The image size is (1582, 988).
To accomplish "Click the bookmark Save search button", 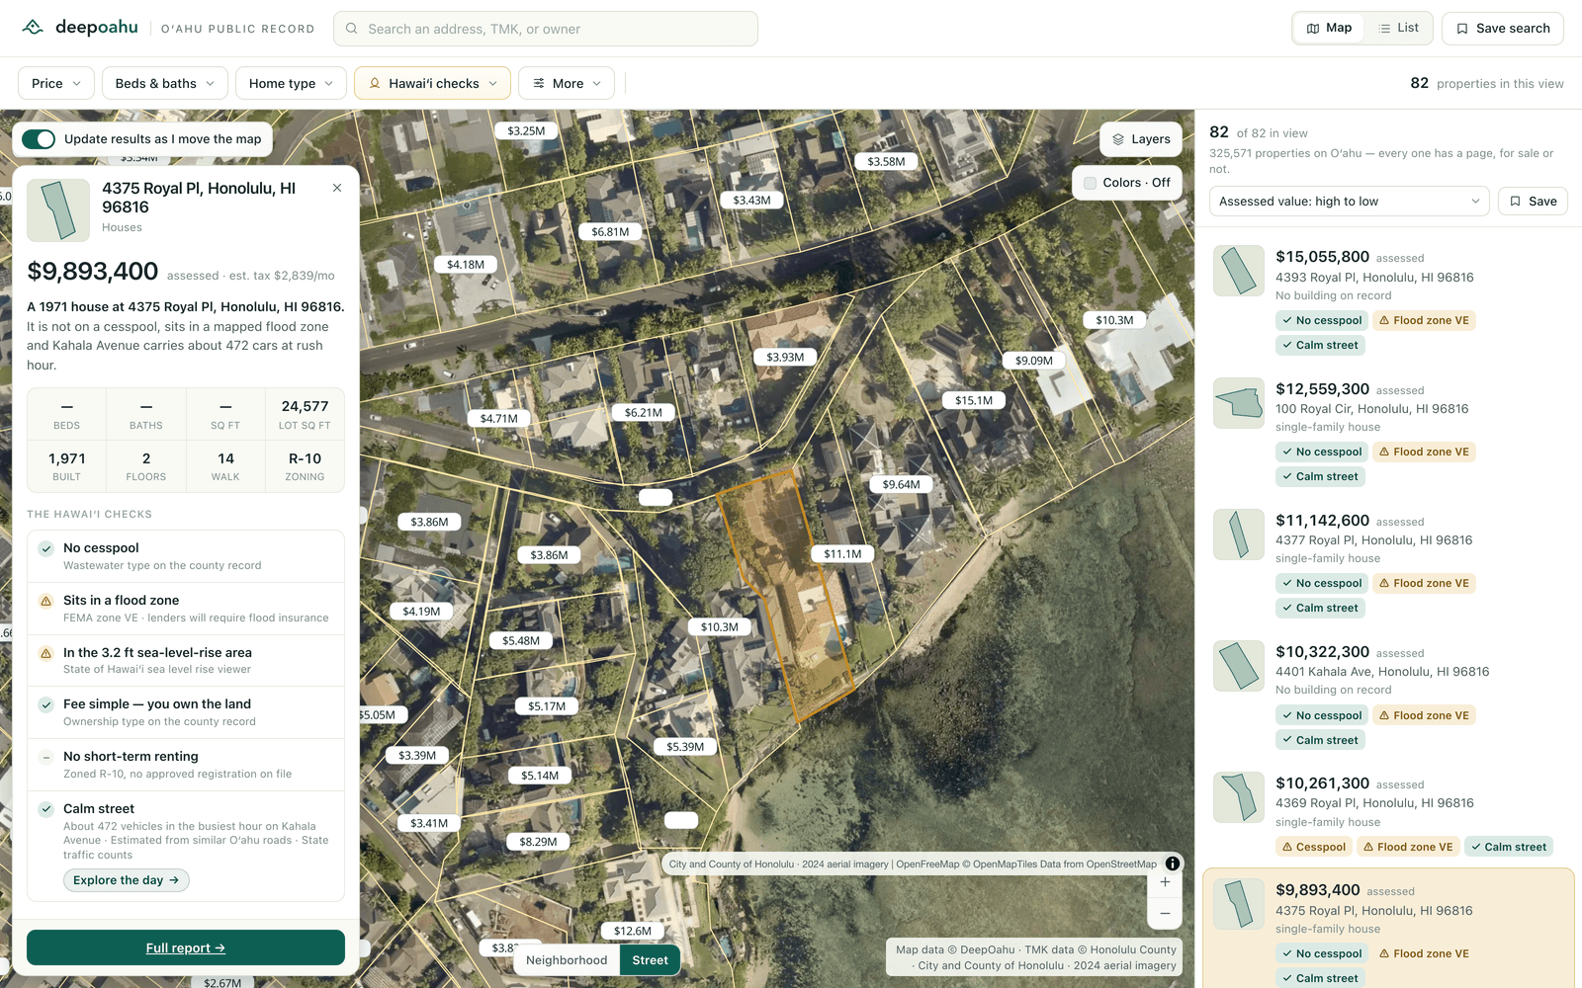I will coord(1502,29).
